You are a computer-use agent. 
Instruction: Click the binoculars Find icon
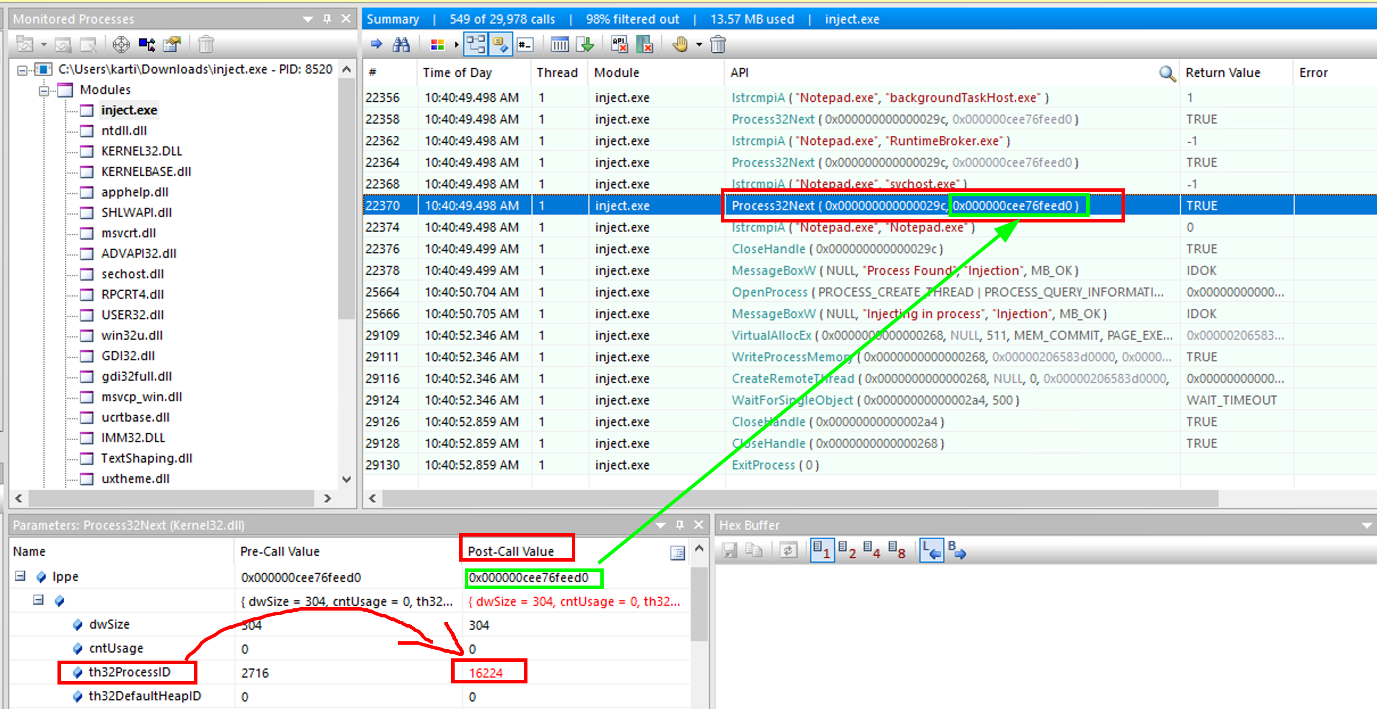pyautogui.click(x=401, y=44)
